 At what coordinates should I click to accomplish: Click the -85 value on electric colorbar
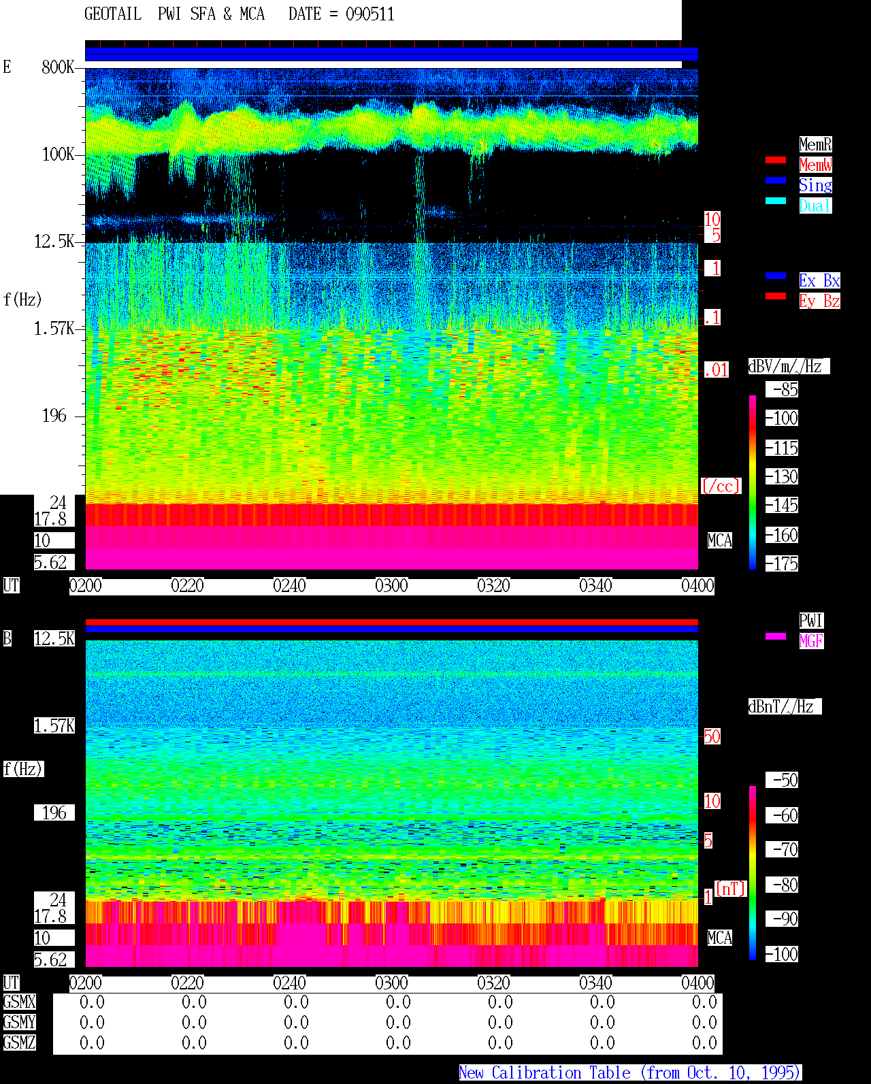pos(783,390)
